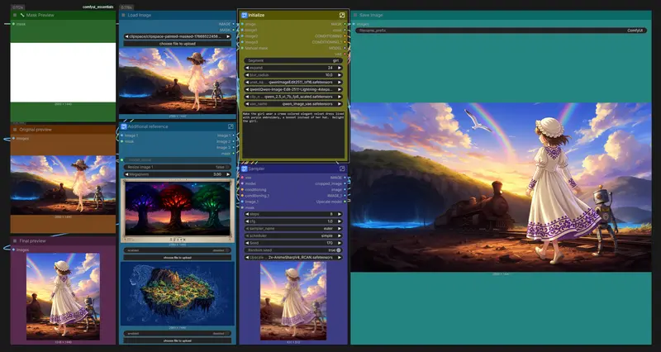Toggle the Resize image 1 option

(178, 167)
